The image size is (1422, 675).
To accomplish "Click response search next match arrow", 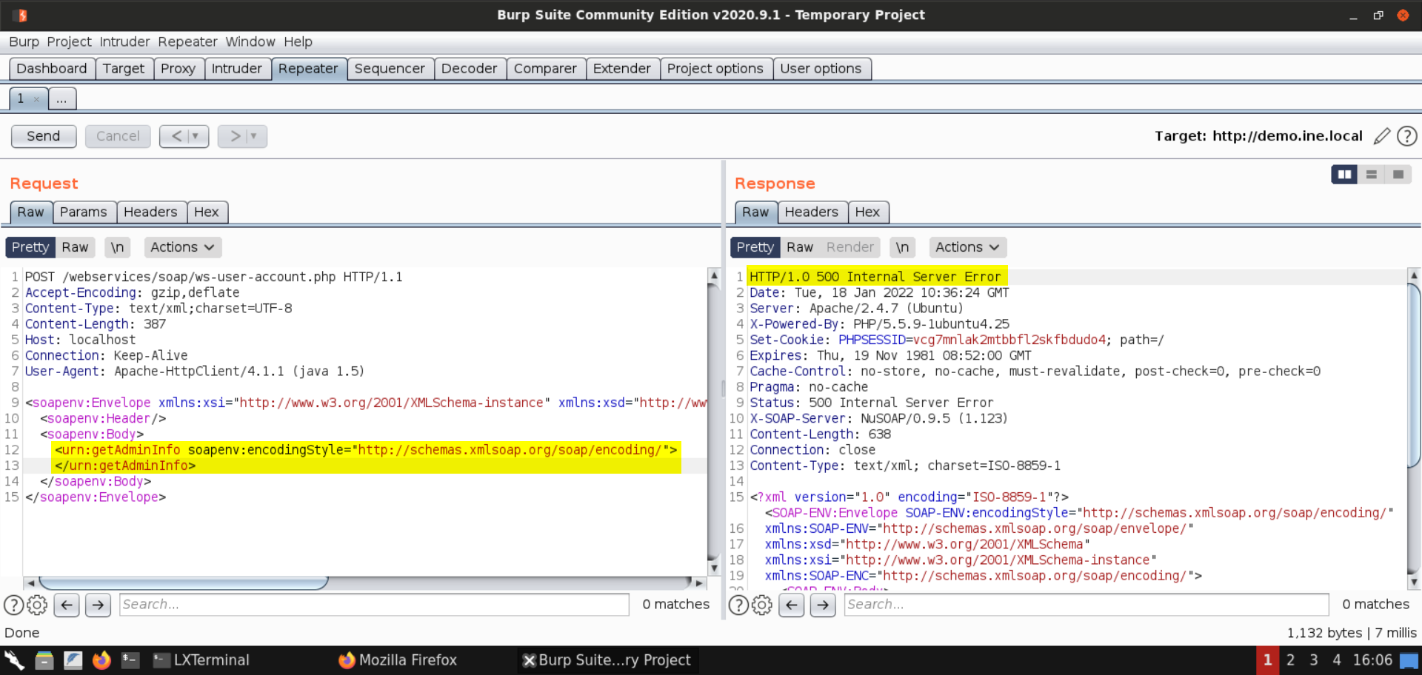I will [822, 605].
